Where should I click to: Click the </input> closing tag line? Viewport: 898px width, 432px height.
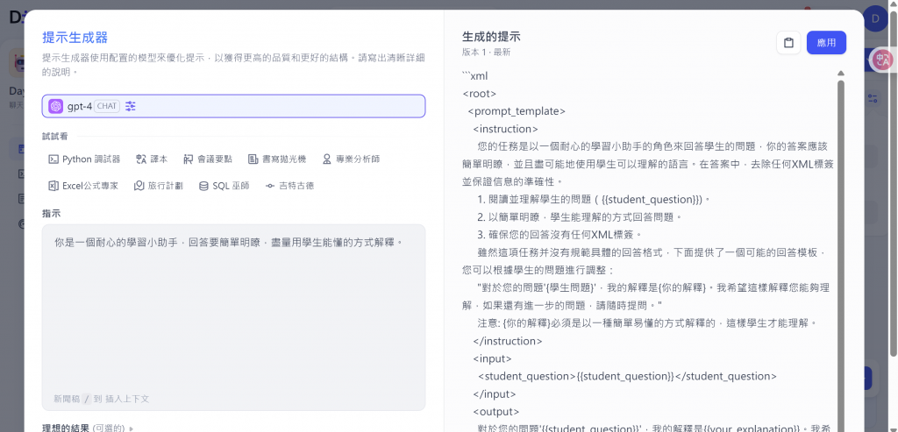click(x=495, y=394)
